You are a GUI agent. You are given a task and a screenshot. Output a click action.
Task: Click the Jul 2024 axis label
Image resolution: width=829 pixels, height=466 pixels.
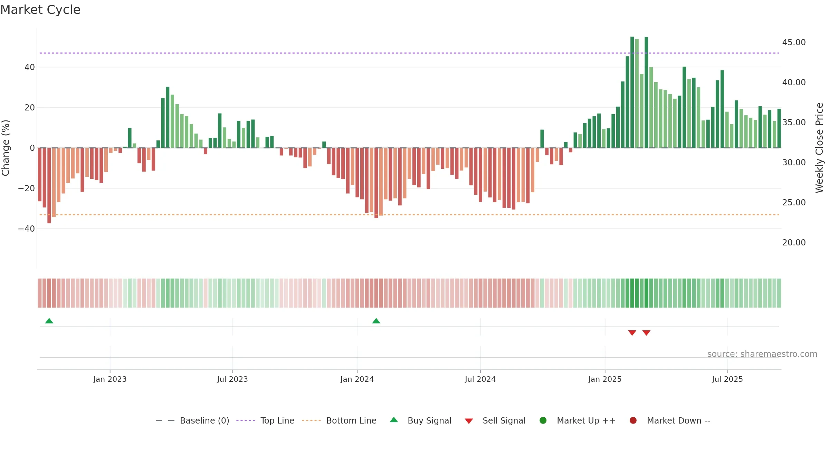[x=480, y=379]
